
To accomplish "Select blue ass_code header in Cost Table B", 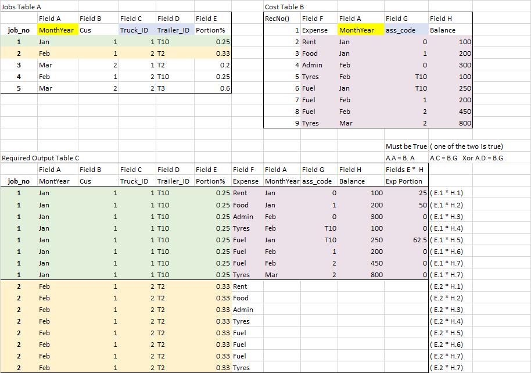I will 400,30.
